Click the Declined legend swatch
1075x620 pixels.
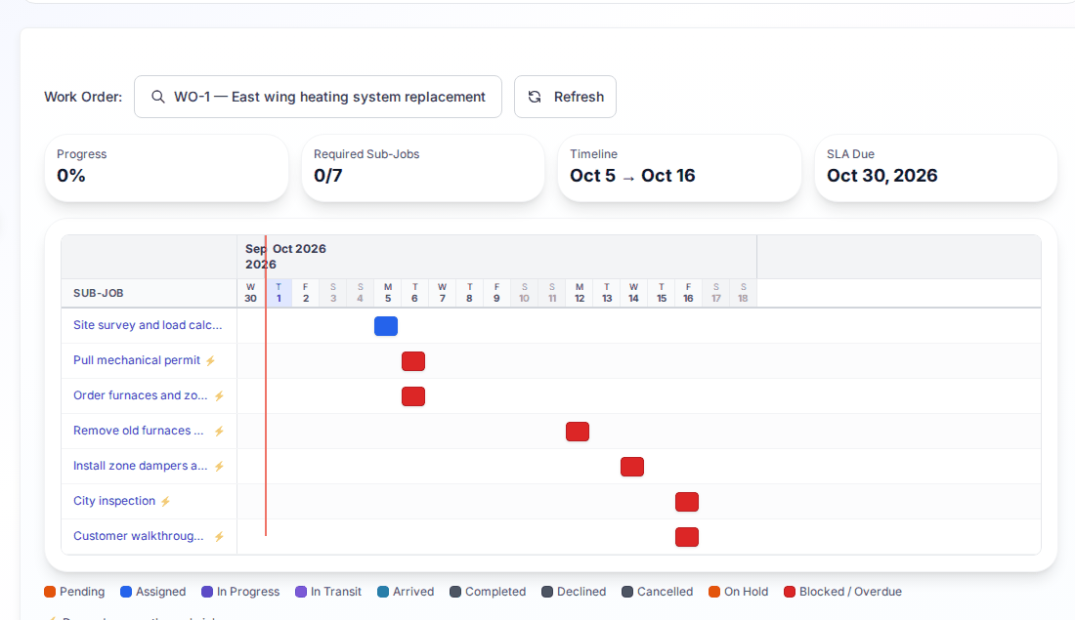click(x=547, y=592)
